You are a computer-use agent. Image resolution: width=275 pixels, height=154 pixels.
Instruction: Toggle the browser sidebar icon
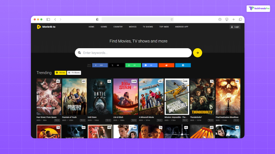pos(48,19)
